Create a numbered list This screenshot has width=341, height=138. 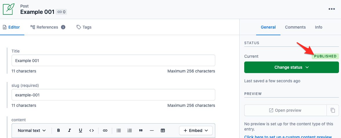130,130
